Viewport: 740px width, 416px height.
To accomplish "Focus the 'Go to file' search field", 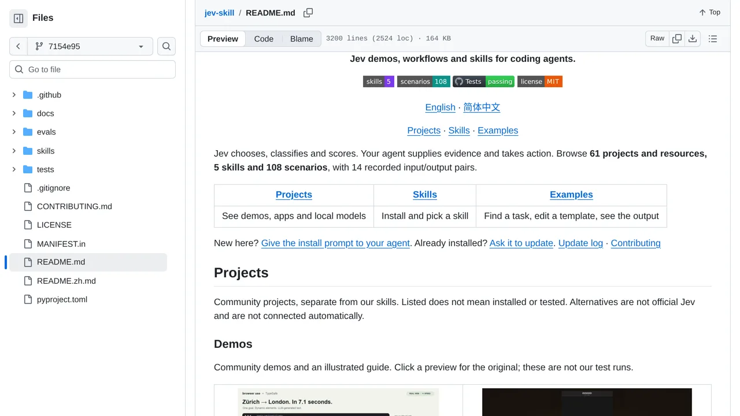I will click(x=92, y=69).
